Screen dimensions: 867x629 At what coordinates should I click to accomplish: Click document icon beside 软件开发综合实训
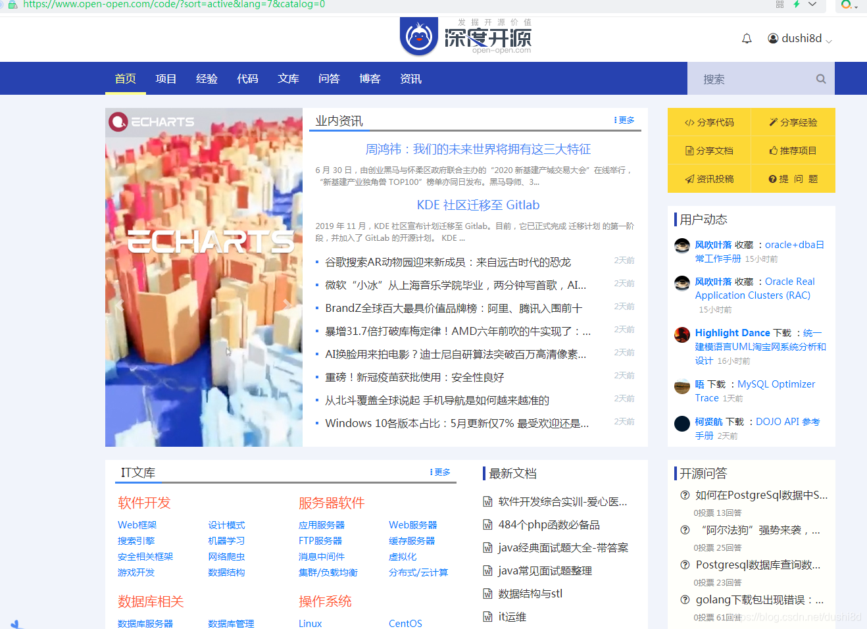(x=488, y=502)
